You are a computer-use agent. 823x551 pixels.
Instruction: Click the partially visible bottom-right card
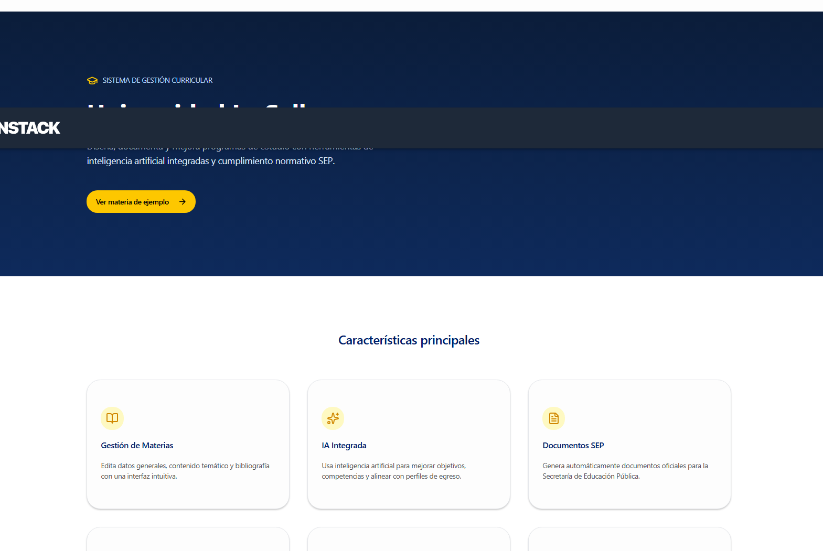pyautogui.click(x=629, y=540)
